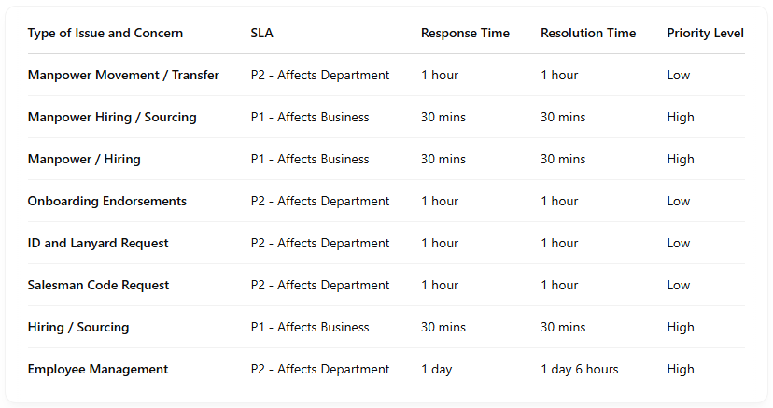This screenshot has width=773, height=408.
Task: Click the 'Manpower Movement / Transfer' row label
Action: coord(123,76)
